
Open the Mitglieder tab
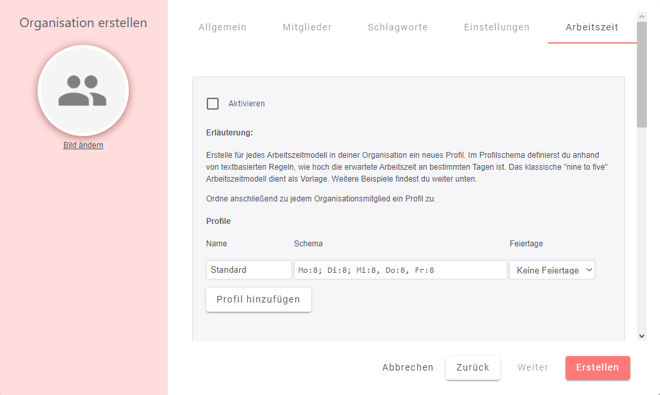307,27
